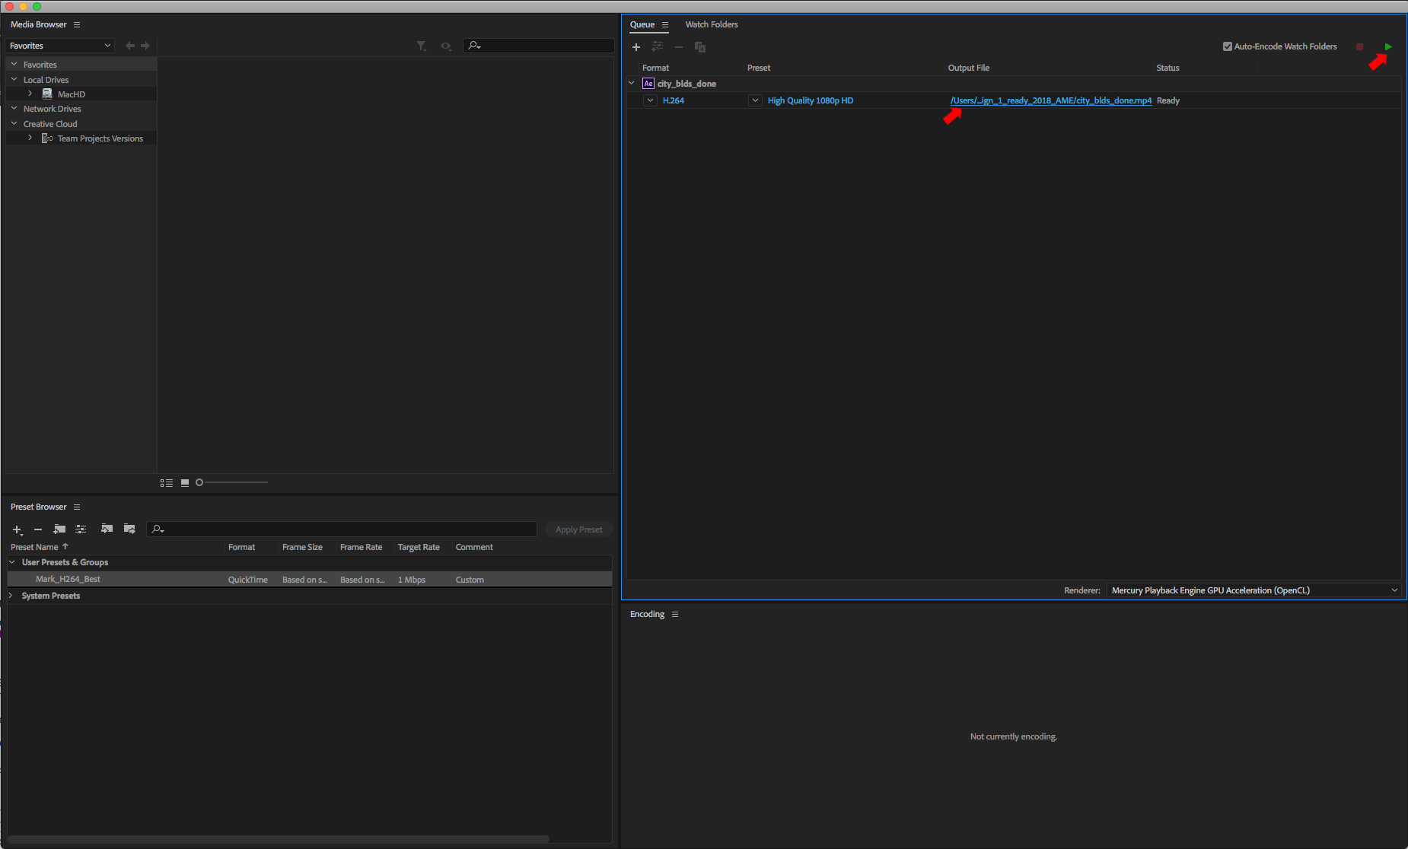
Task: Remove the selected item with Queue minus icon
Action: [679, 47]
